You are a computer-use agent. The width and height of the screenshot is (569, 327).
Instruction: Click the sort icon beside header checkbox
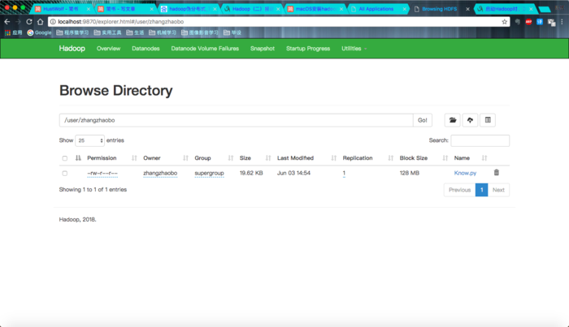(78, 158)
